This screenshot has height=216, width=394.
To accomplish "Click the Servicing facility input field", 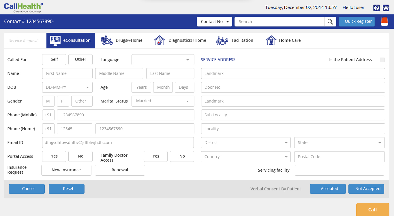I will click(x=339, y=170).
